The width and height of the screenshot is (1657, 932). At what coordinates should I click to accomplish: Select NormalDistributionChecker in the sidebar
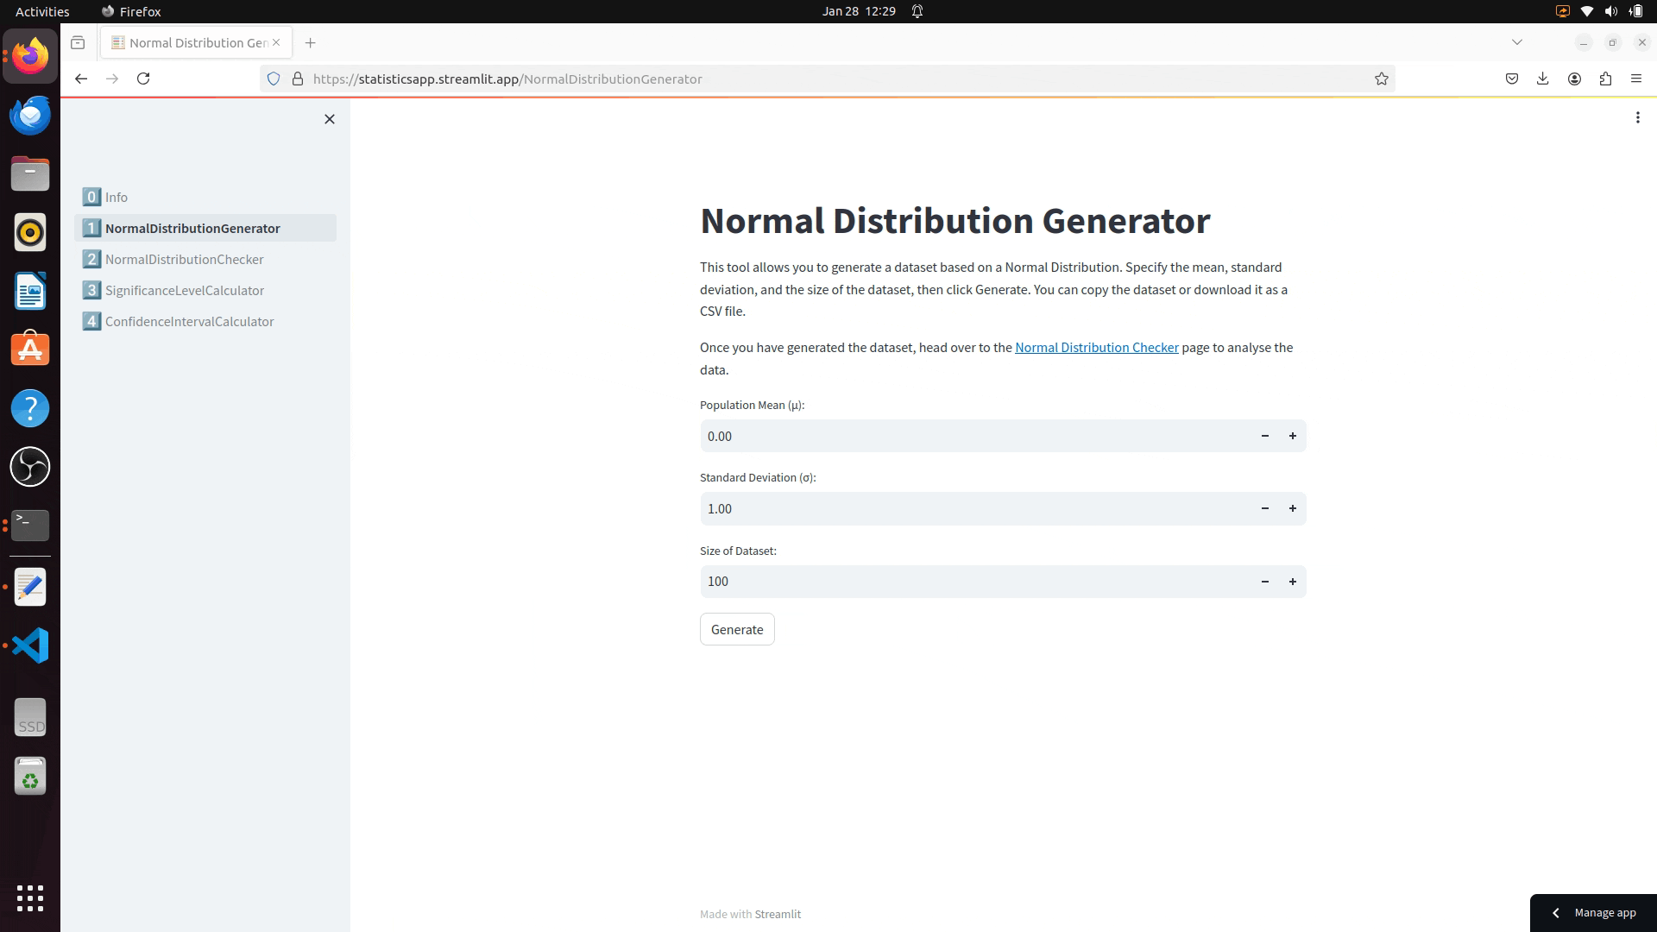(184, 259)
